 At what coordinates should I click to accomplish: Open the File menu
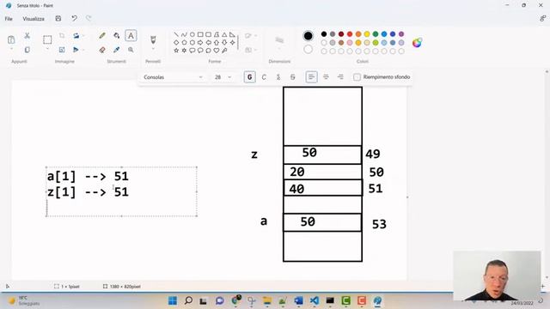point(9,19)
